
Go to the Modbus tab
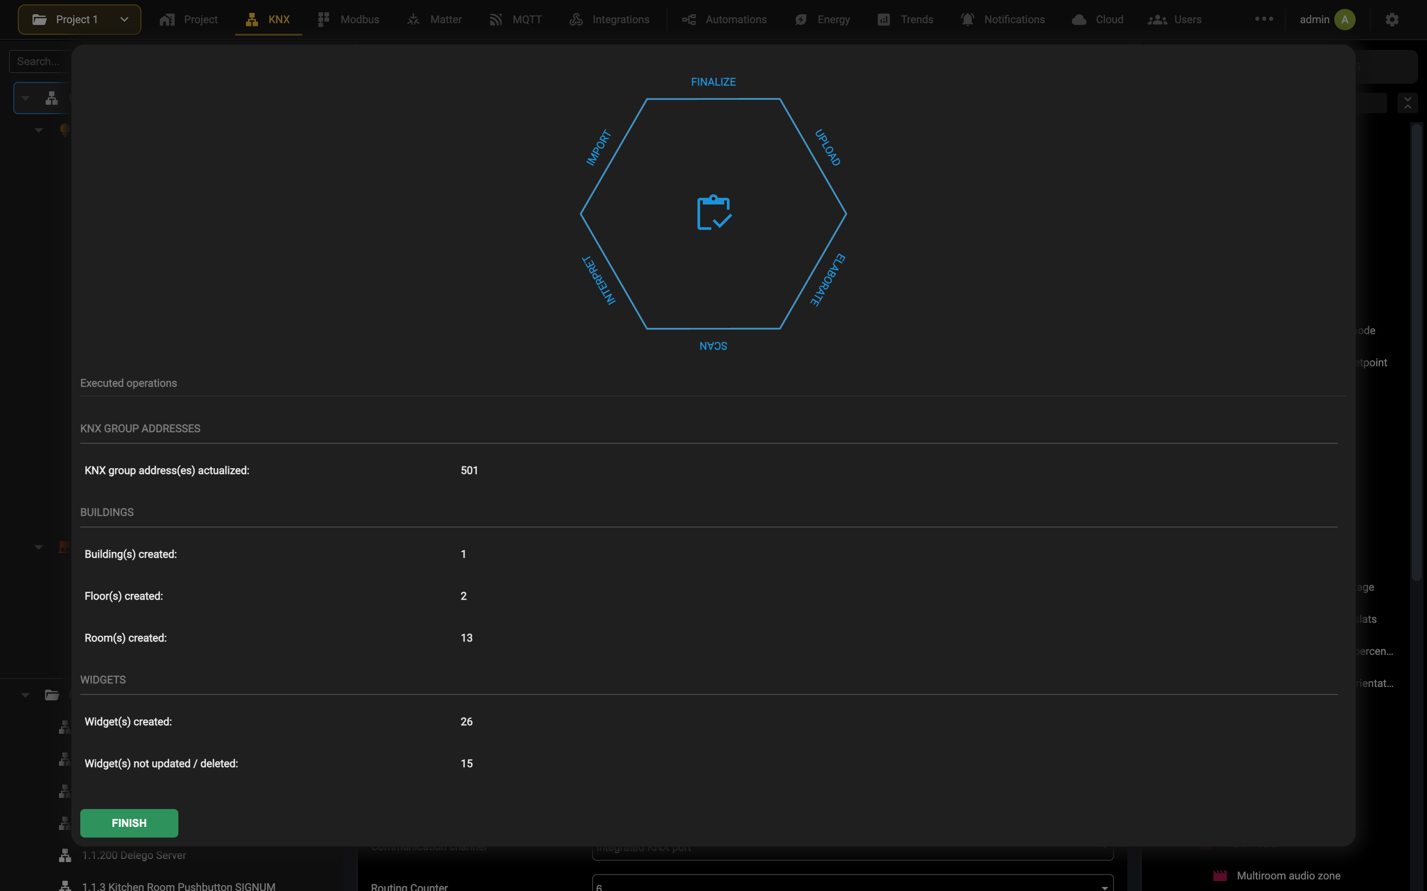[x=348, y=20]
